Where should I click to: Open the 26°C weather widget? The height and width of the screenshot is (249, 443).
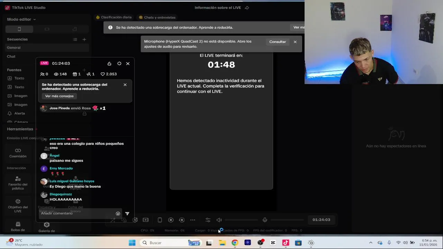click(24, 242)
